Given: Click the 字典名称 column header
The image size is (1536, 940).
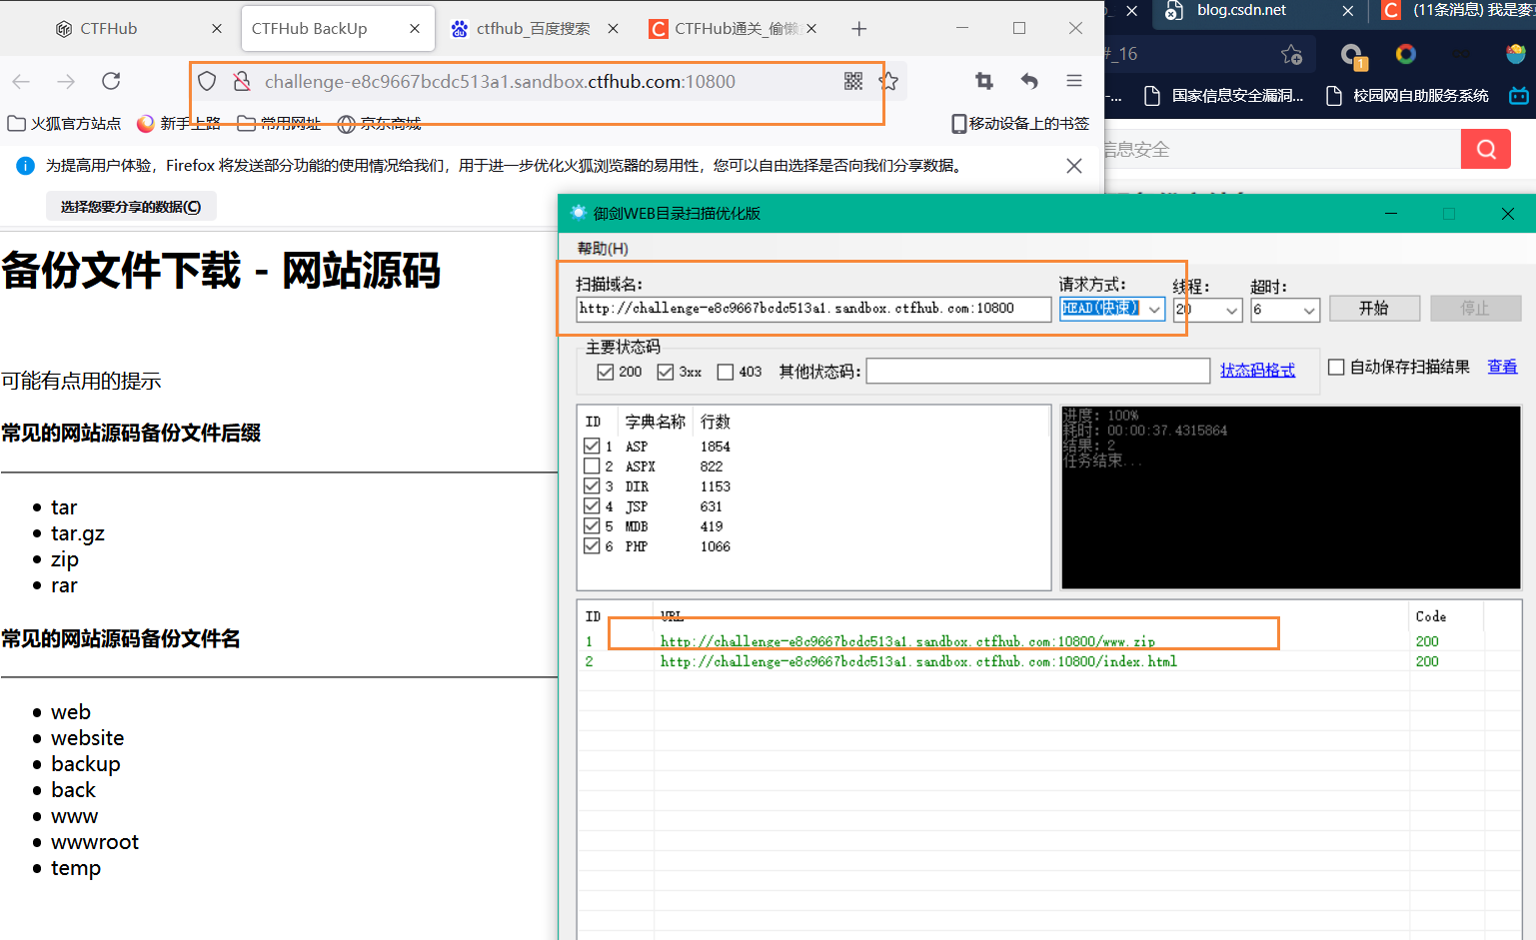Looking at the screenshot, I should point(656,422).
